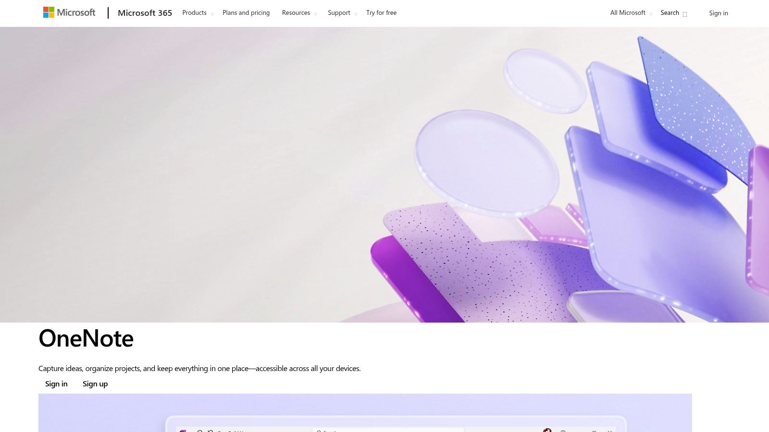769x432 pixels.
Task: Select Microsoft 365 in the top navigation
Action: (x=145, y=13)
